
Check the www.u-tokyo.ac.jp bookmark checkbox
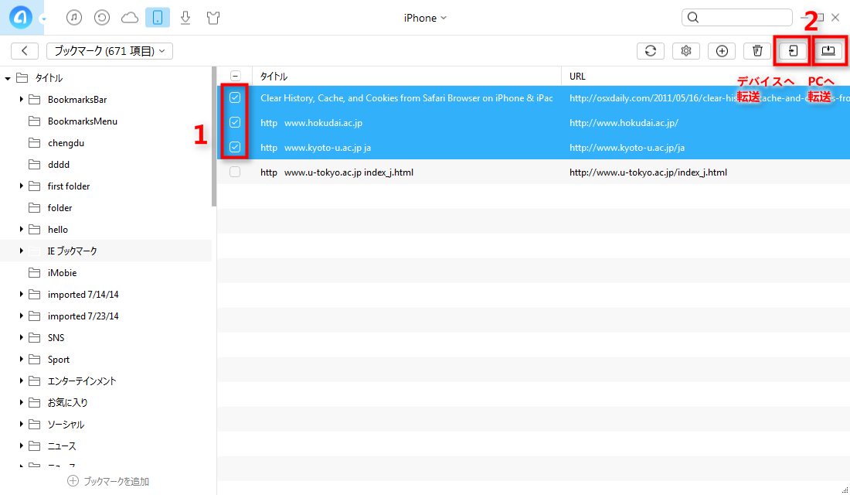[x=235, y=172]
